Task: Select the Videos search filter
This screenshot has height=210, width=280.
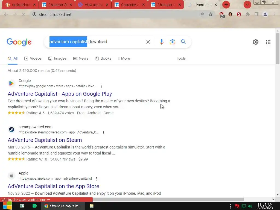Action: coord(33,59)
